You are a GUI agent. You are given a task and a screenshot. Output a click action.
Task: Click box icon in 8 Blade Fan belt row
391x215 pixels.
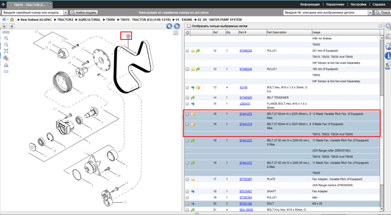tap(193, 124)
